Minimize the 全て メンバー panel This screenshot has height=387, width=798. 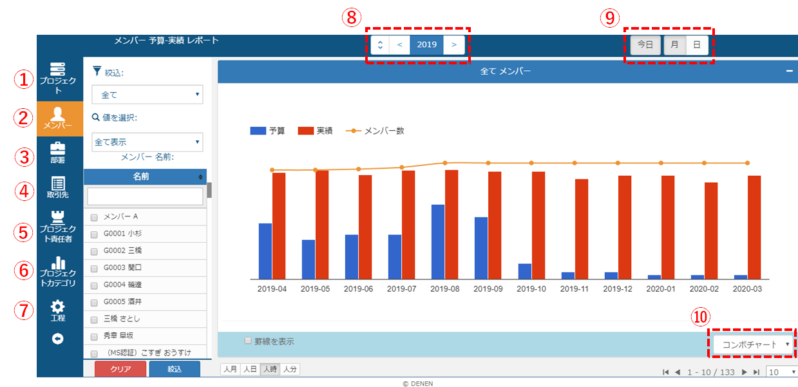point(790,71)
